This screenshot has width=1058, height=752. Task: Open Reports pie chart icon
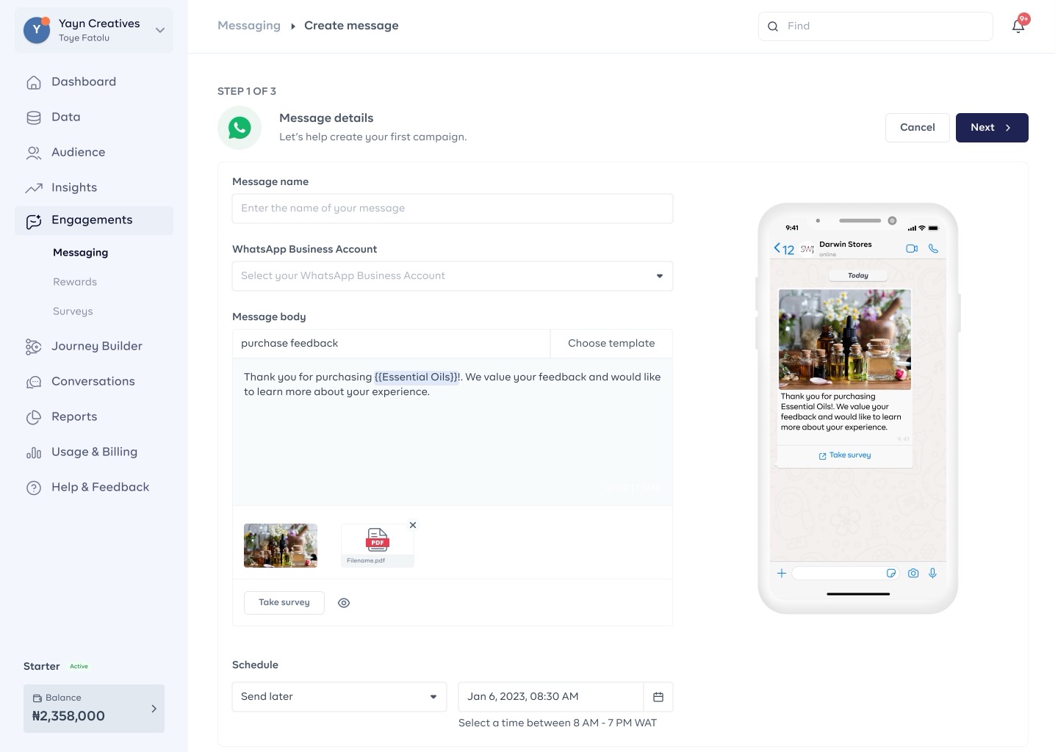tap(34, 417)
